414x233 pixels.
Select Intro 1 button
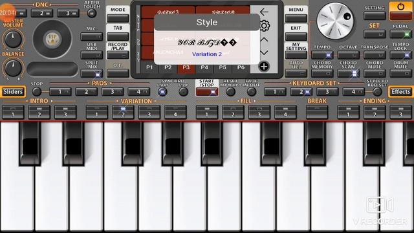(x=13, y=112)
